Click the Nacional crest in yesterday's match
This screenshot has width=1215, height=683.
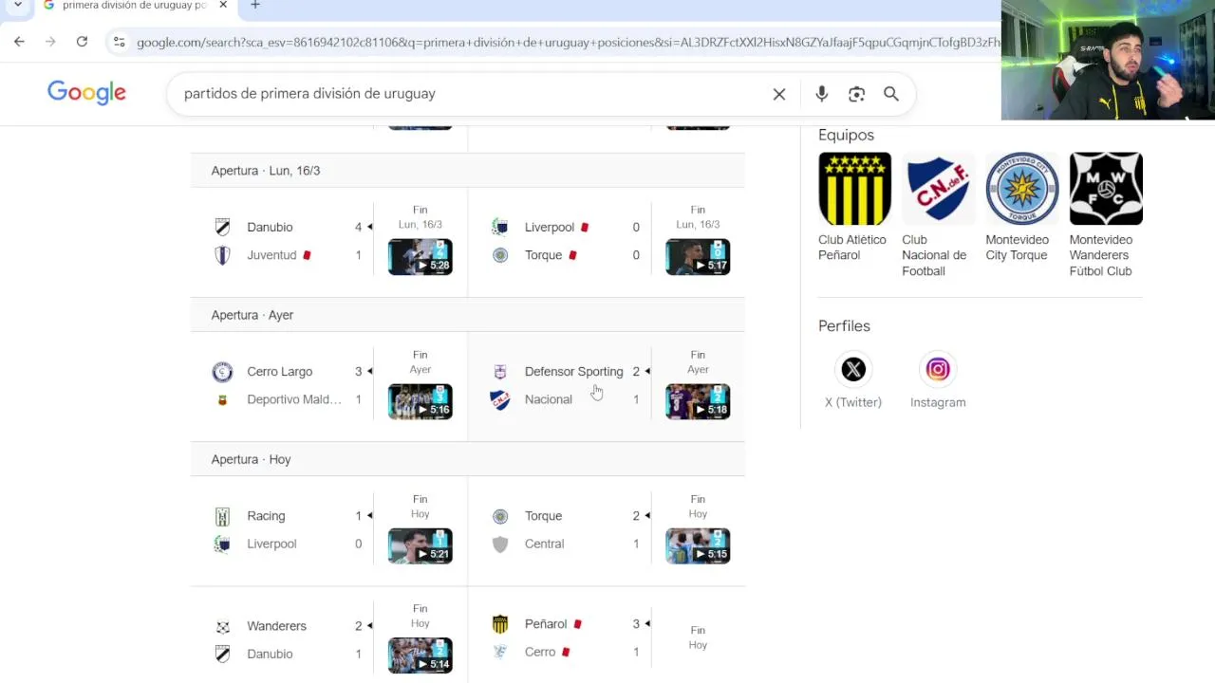[500, 399]
